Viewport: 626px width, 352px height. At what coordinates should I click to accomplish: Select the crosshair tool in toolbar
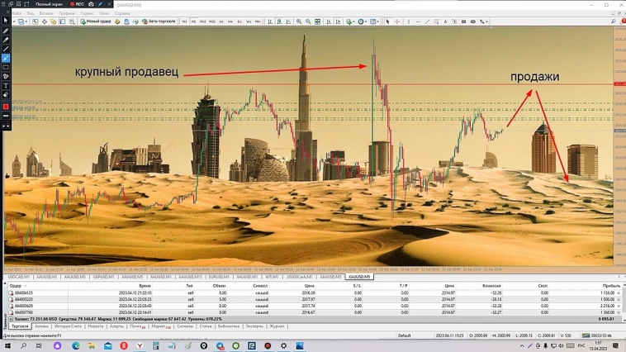[397, 21]
